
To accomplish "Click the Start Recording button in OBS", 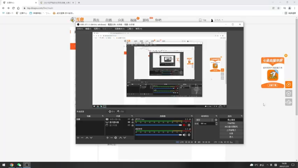I will click(231, 123).
